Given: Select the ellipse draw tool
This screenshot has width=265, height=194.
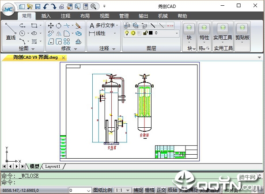Looking at the screenshot, I should [34, 33].
